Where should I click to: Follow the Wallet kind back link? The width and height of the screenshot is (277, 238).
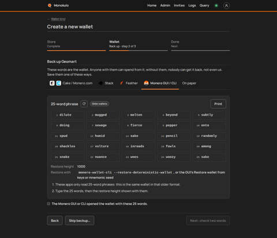pyautogui.click(x=58, y=19)
